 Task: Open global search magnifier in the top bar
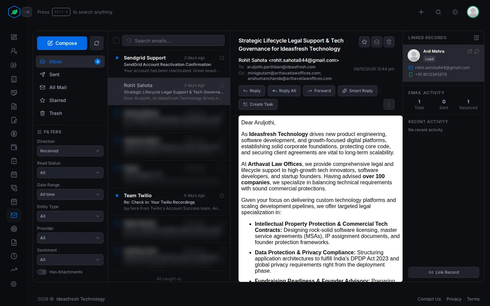tap(438, 12)
